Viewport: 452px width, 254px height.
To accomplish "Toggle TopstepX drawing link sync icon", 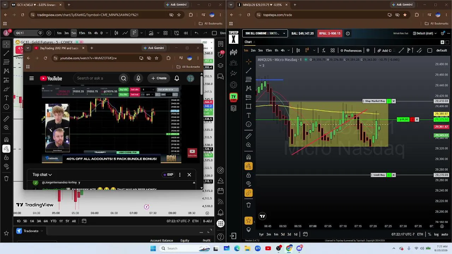I will coord(249,193).
